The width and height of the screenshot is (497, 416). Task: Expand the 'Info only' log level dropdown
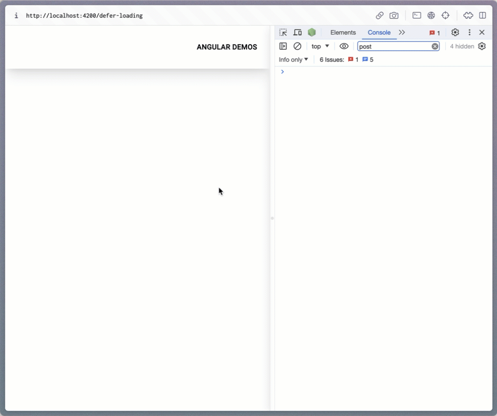[x=293, y=59]
